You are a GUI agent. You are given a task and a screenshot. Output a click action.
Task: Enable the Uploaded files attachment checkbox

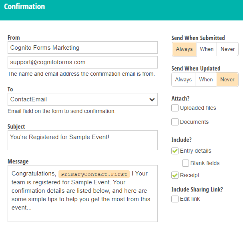(175, 108)
